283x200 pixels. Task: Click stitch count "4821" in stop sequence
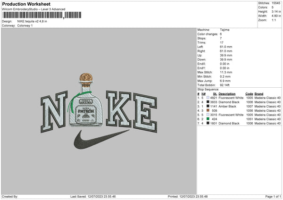point(214,98)
